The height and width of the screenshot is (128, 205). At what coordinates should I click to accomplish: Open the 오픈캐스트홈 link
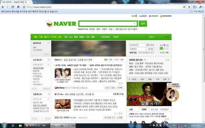pyautogui.click(x=118, y=94)
